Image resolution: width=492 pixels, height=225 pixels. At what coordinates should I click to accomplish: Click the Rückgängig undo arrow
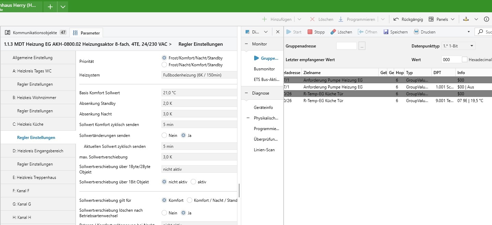396,19
